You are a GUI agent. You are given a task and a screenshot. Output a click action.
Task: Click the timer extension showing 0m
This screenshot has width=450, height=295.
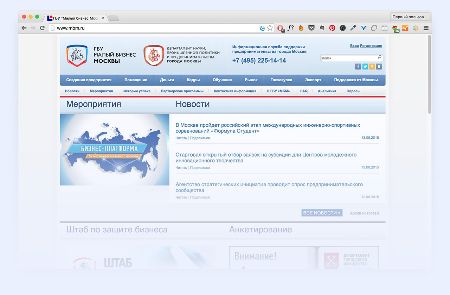point(396,29)
